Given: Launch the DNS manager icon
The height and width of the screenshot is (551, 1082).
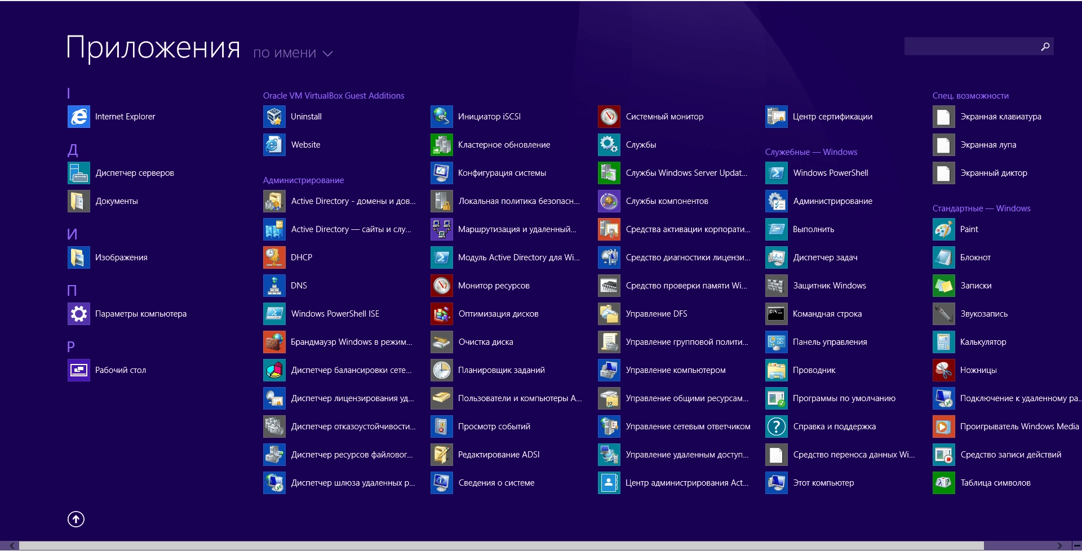Looking at the screenshot, I should point(274,286).
